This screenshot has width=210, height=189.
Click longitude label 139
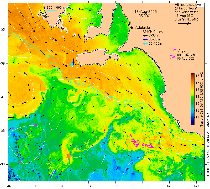[143, 186]
